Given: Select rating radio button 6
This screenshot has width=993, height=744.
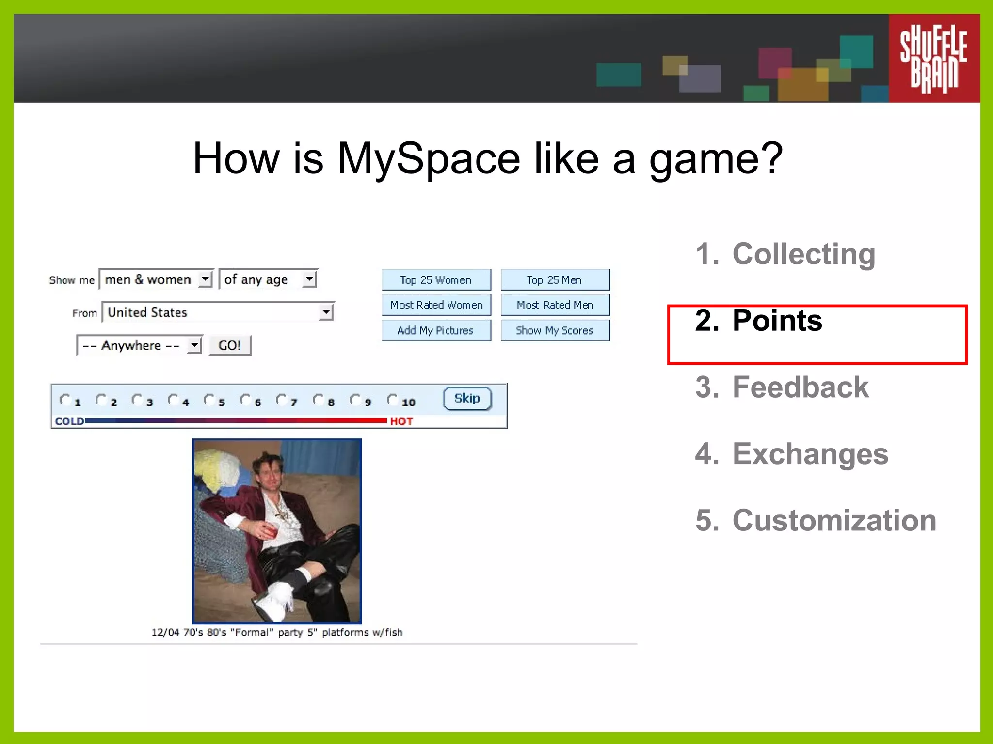Looking at the screenshot, I should [x=246, y=400].
